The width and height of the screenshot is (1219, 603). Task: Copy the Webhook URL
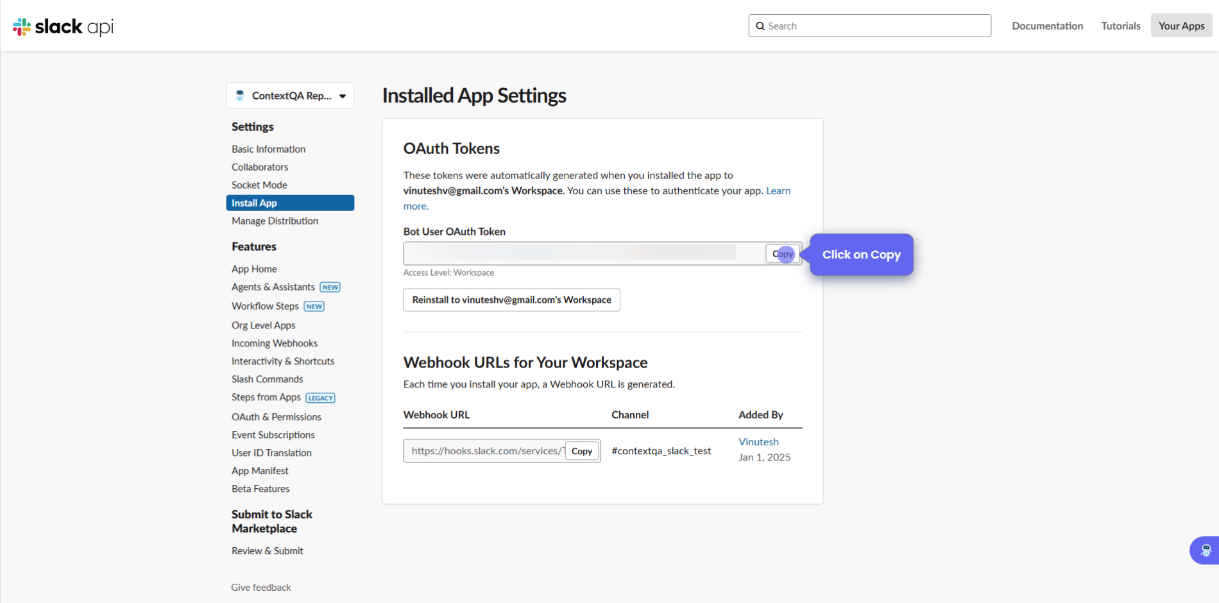[x=581, y=451]
